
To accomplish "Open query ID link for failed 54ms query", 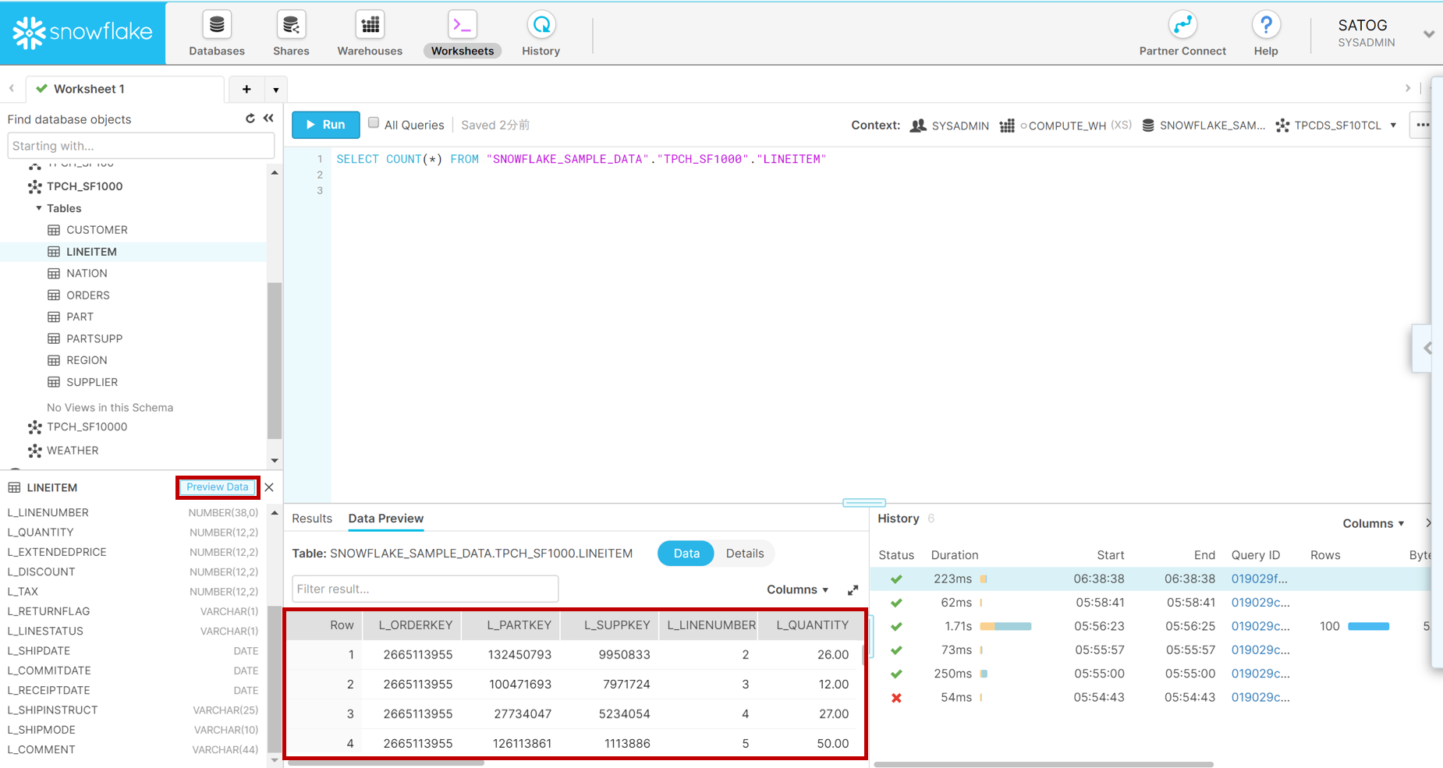I will click(x=1260, y=698).
